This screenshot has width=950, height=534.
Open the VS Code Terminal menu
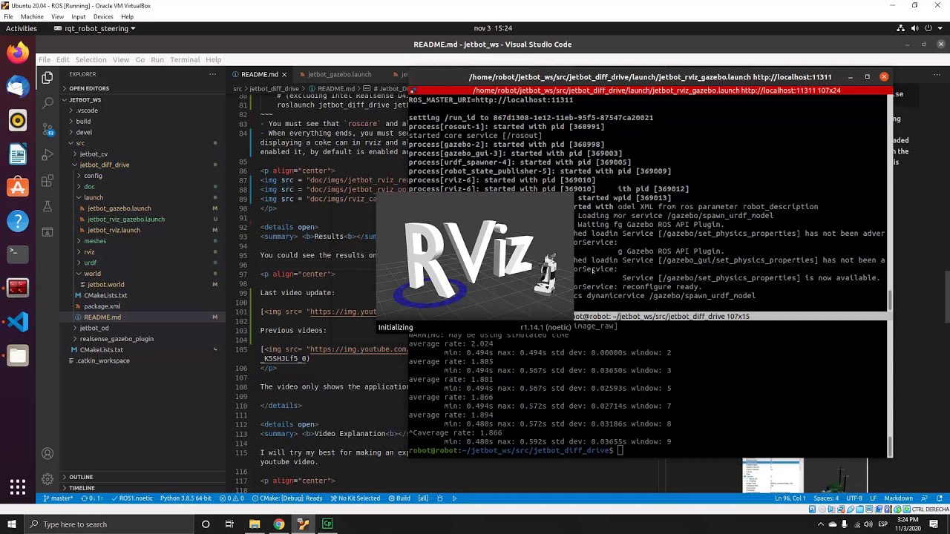(x=185, y=60)
